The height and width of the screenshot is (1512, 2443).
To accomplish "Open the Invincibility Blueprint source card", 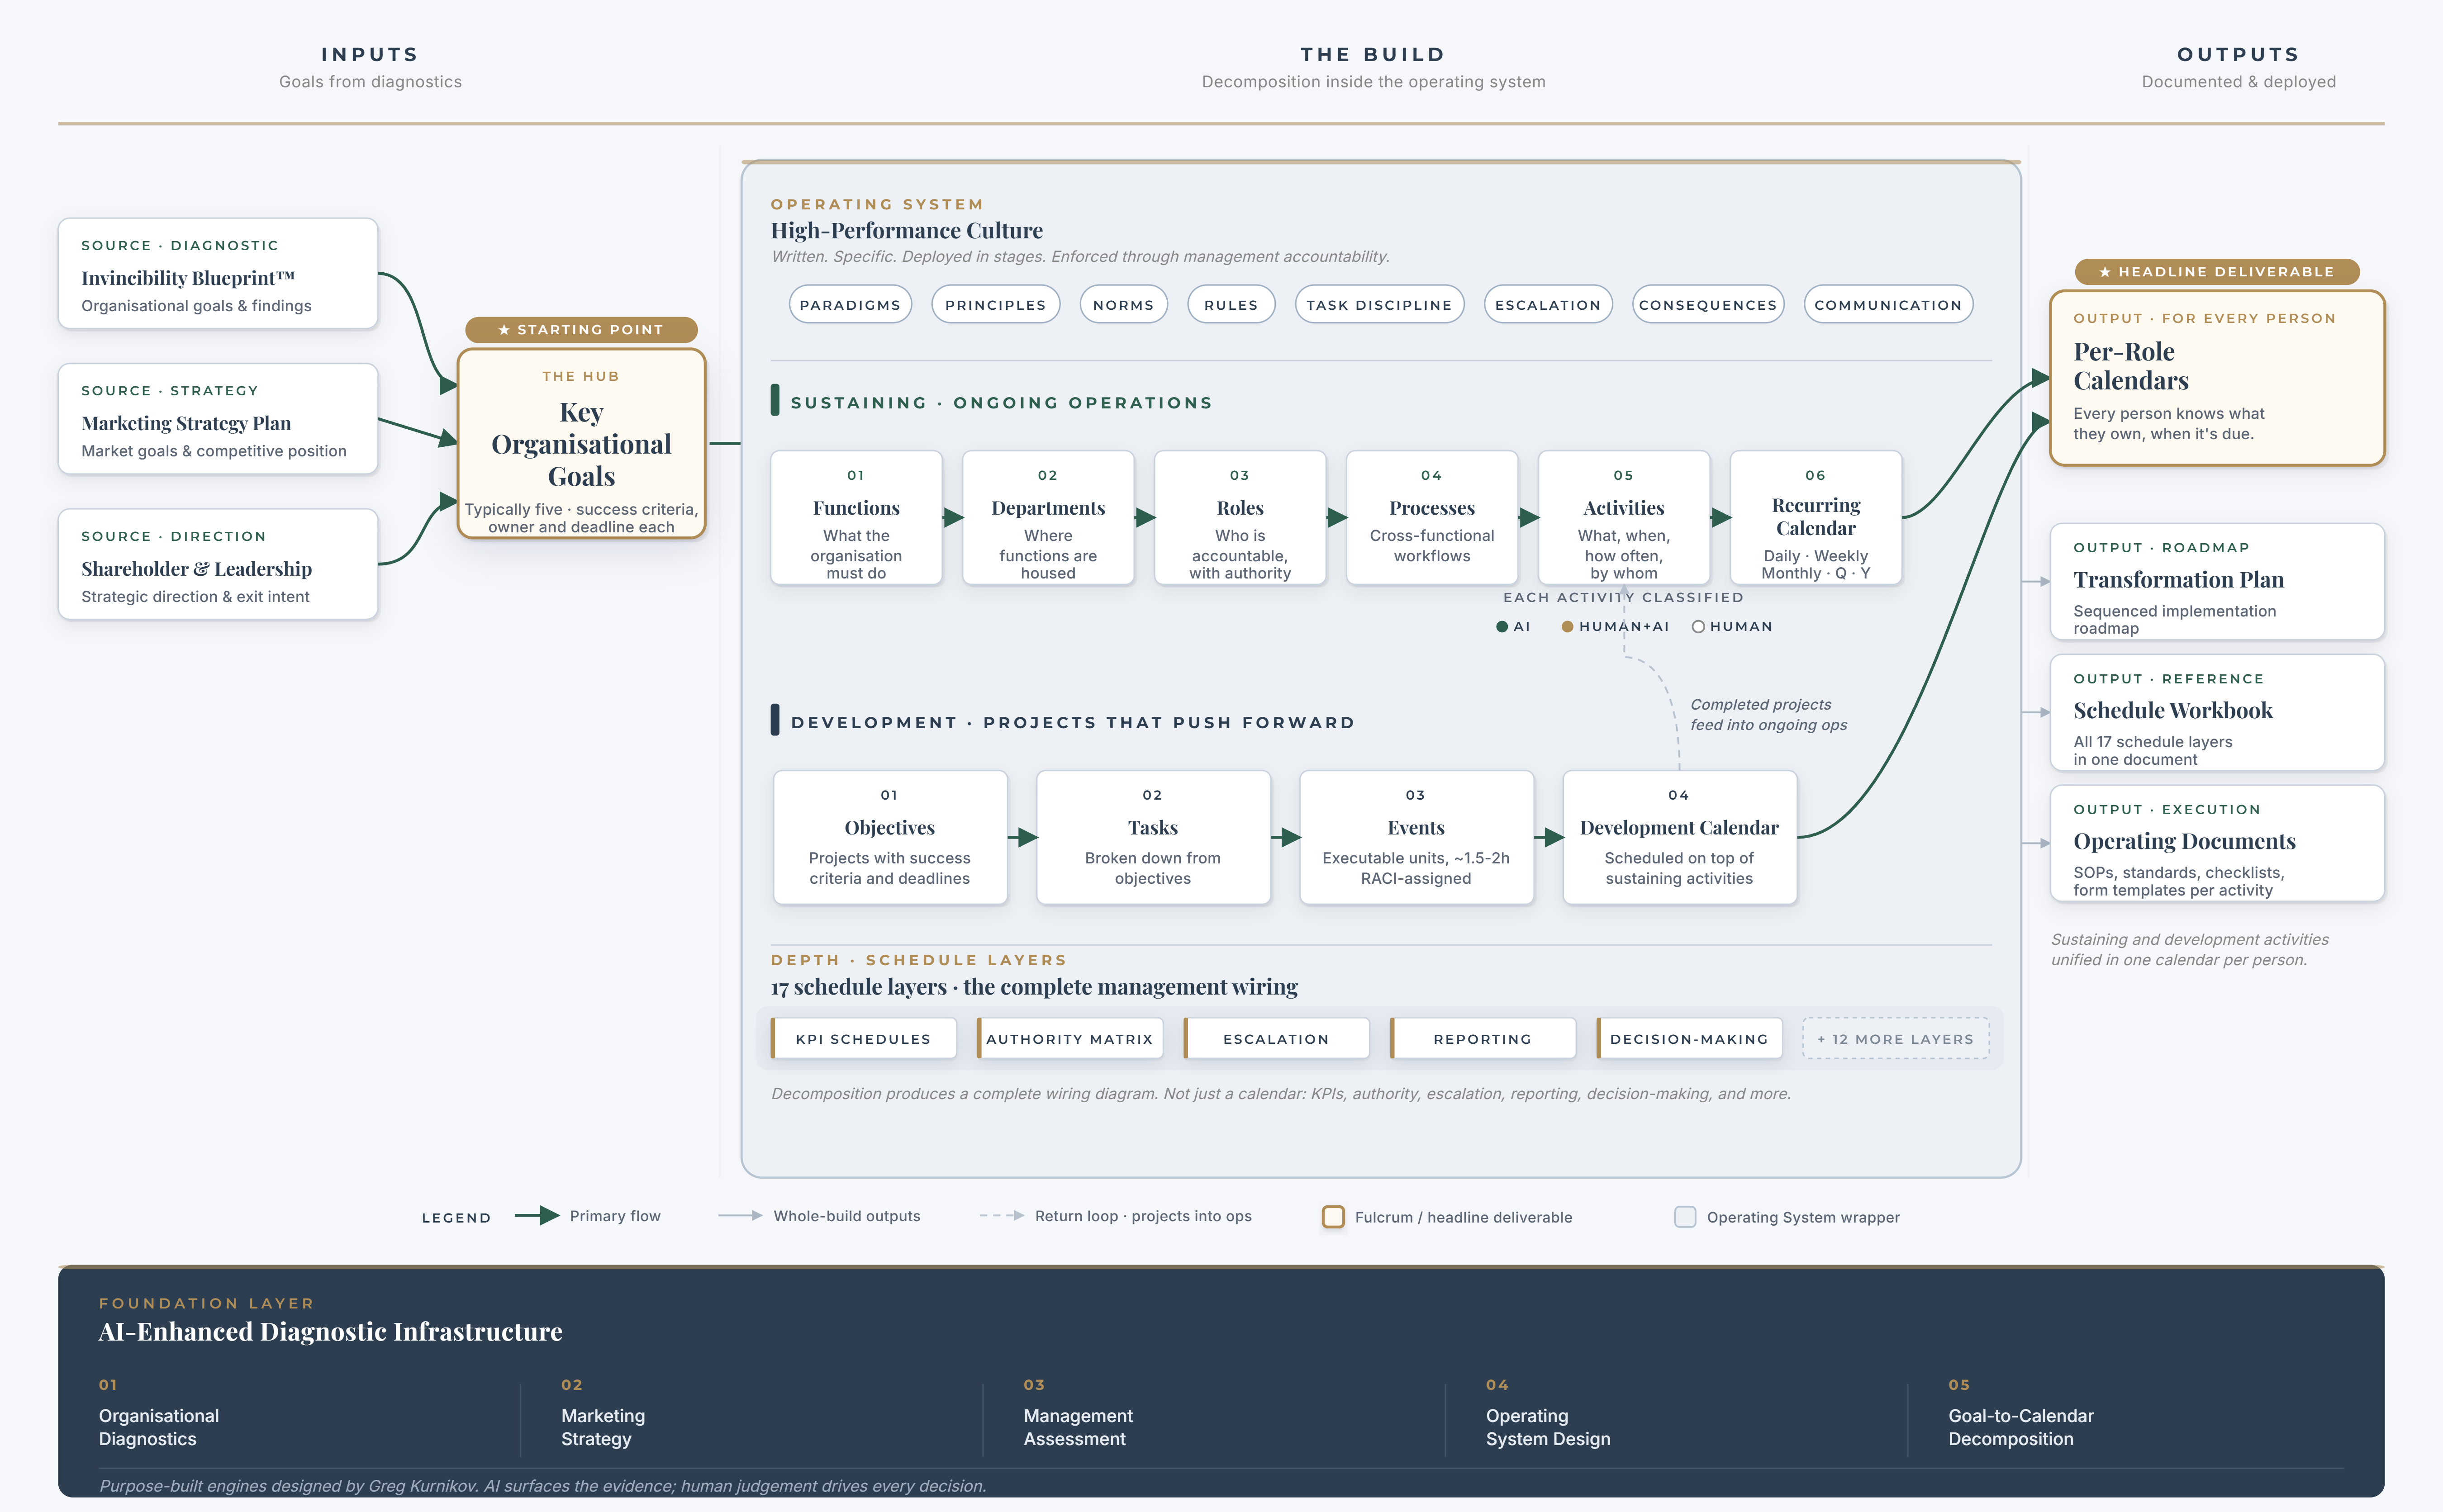I will (218, 274).
